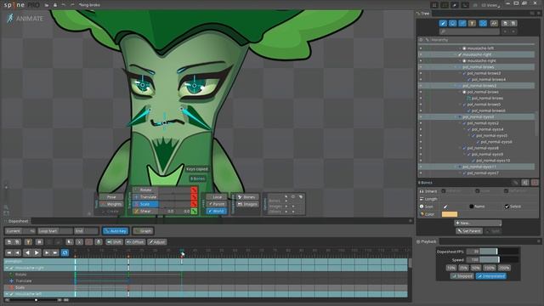Jump to last frame
Screen dimensions: 544x306
(x=55, y=252)
